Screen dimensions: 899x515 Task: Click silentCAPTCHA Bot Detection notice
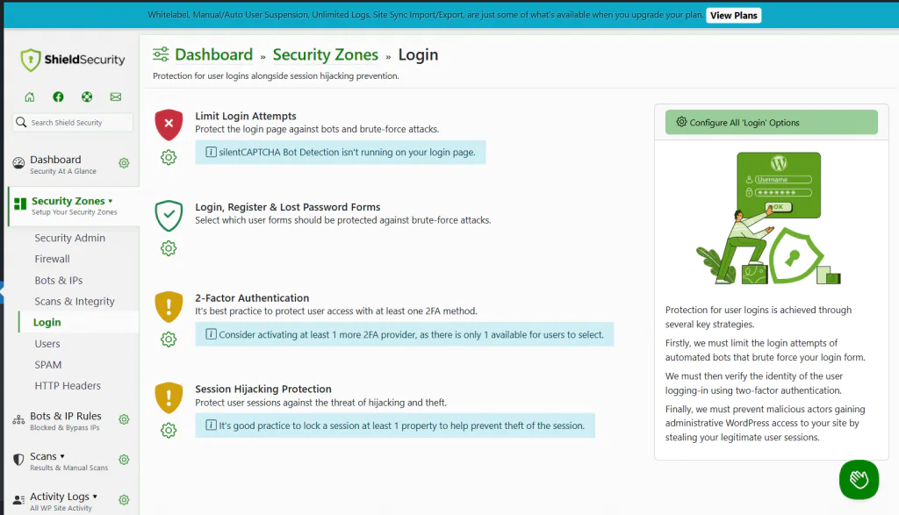click(x=340, y=153)
